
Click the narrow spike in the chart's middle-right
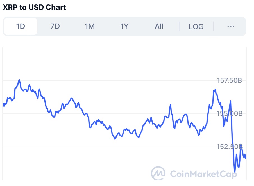pos(171,105)
